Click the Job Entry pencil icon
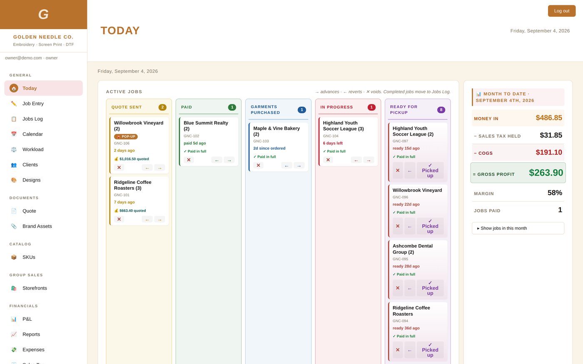The image size is (583, 364). 14,104
